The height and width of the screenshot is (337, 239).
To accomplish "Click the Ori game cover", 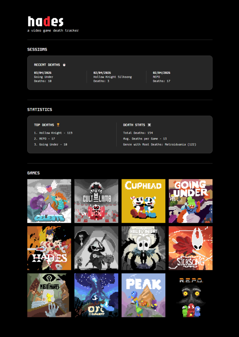I will (96, 295).
